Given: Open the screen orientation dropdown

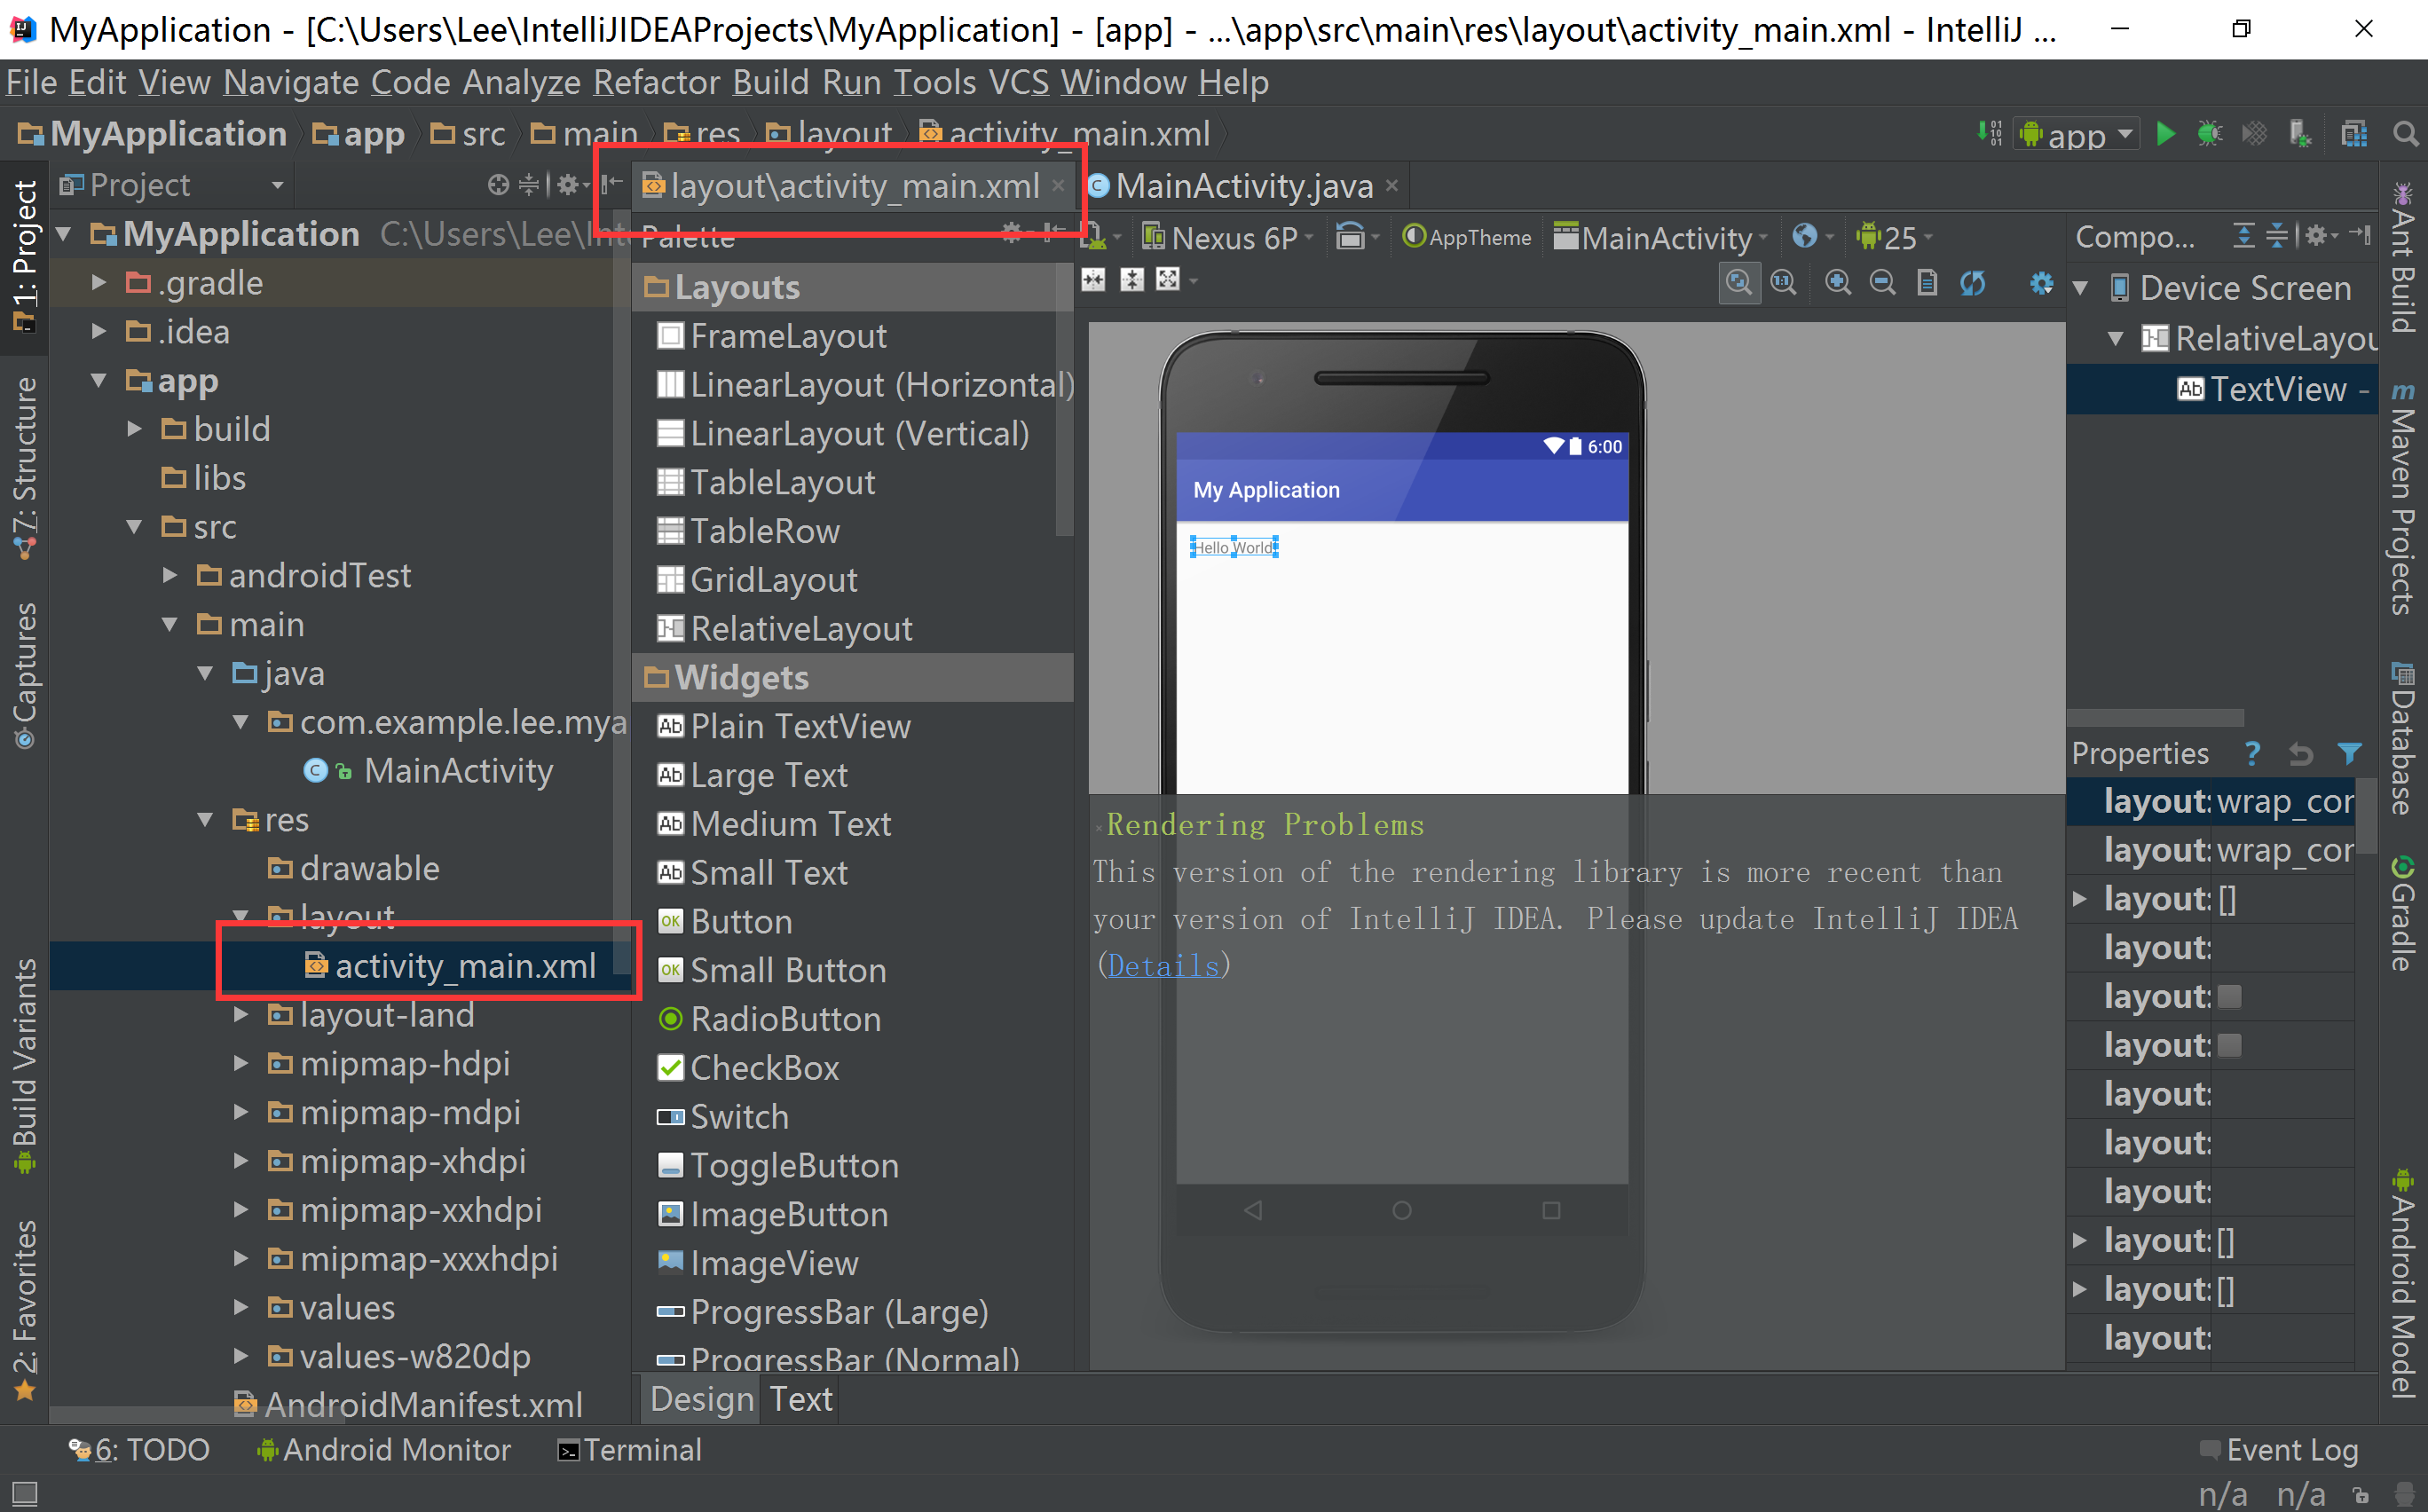Looking at the screenshot, I should coord(1357,237).
